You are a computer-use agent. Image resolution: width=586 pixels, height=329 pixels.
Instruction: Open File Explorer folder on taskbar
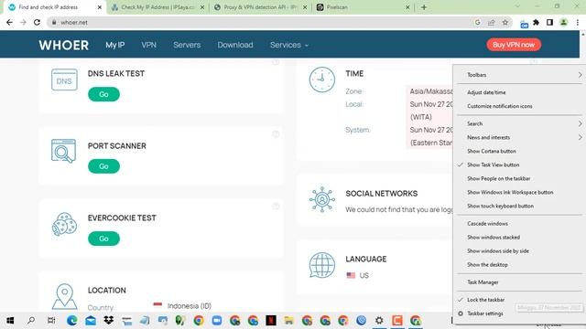(x=288, y=321)
